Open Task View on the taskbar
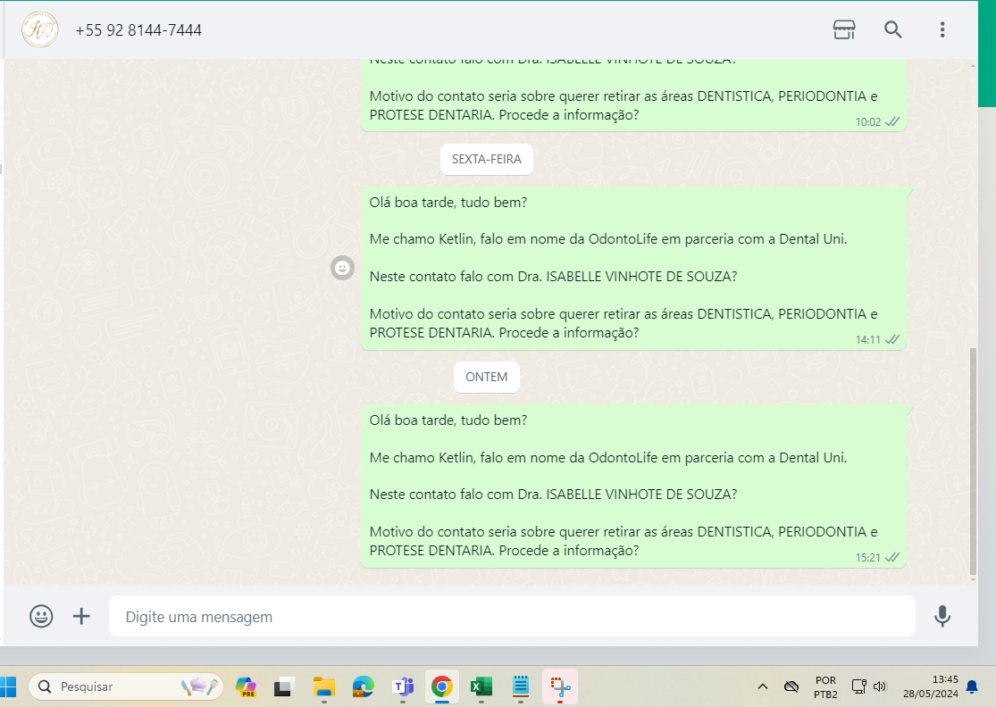The image size is (996, 707). 285,686
